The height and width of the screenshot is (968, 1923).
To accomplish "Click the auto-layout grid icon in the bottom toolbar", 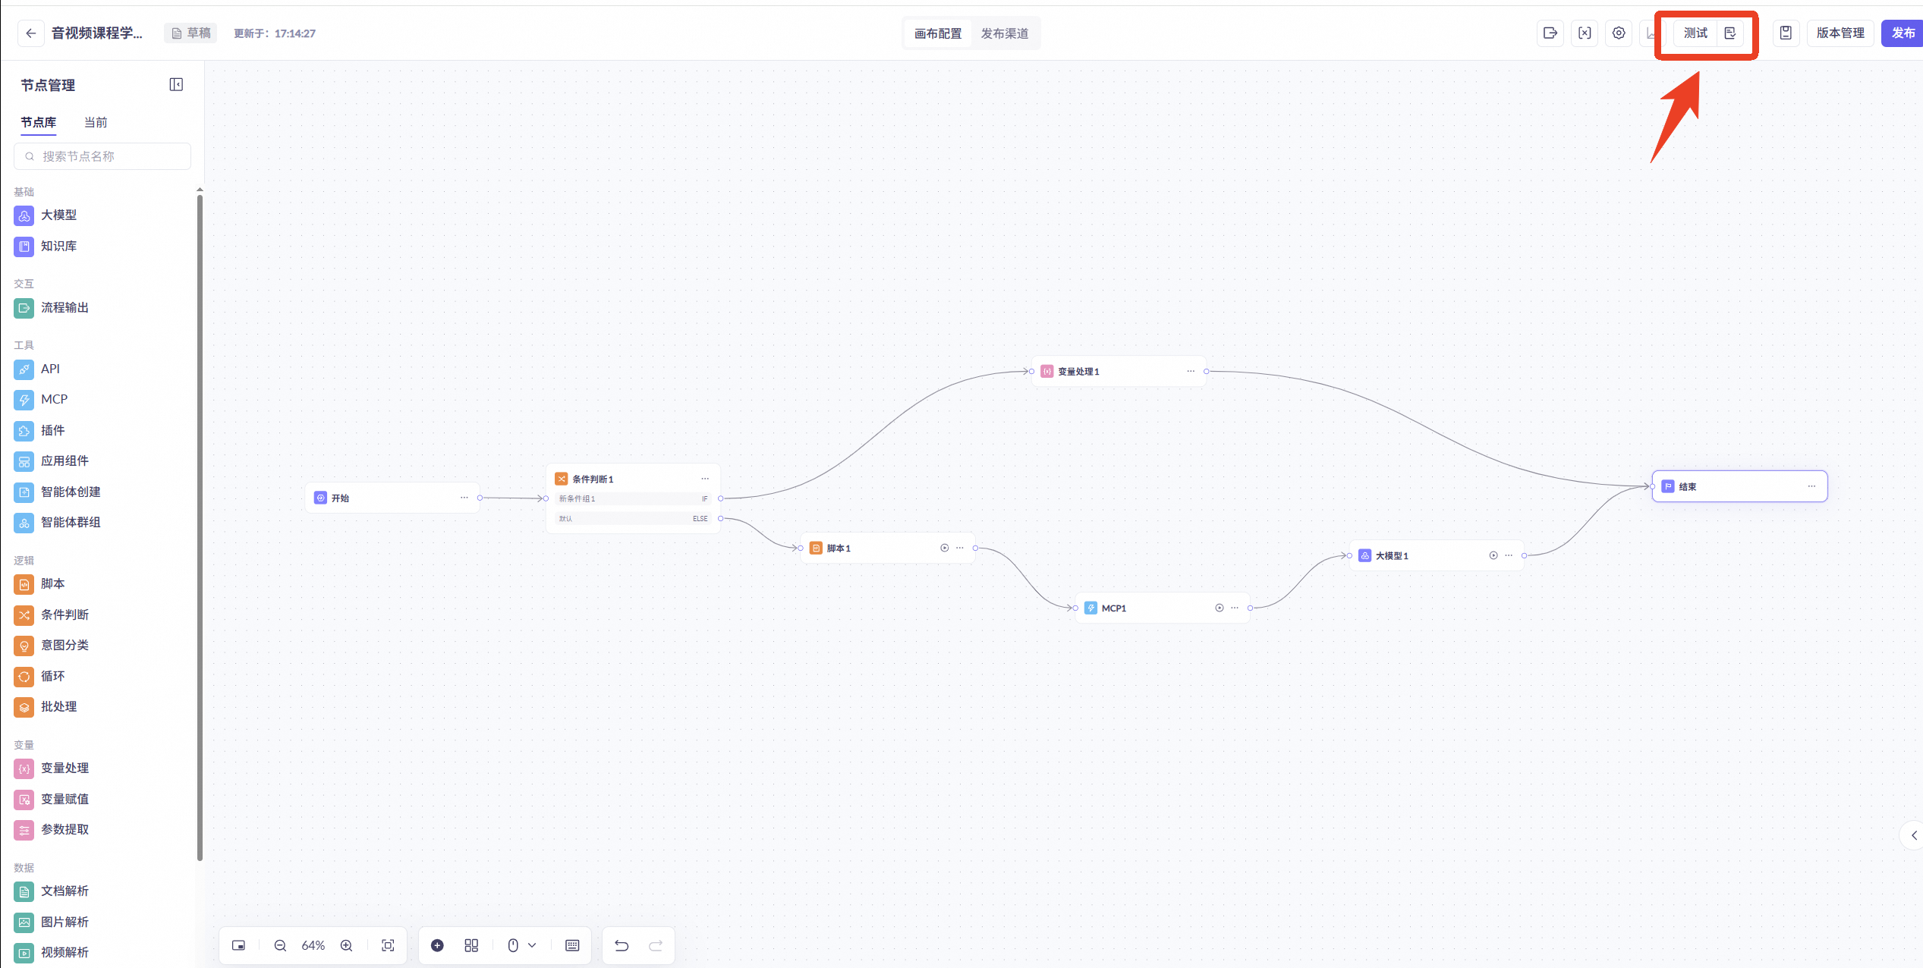I will (x=471, y=945).
